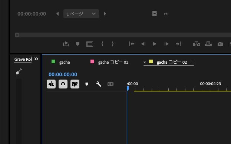Close the gacha コピー 02 sequence tab
The image size is (231, 144).
(145, 62)
